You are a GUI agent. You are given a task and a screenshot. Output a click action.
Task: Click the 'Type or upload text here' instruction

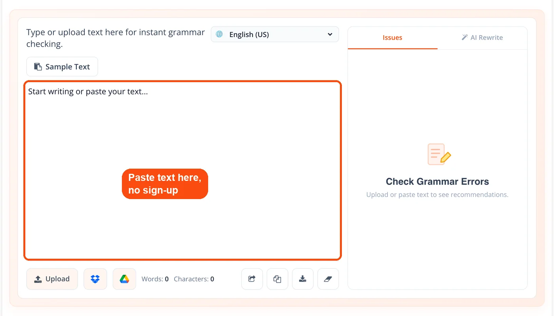coord(116,38)
